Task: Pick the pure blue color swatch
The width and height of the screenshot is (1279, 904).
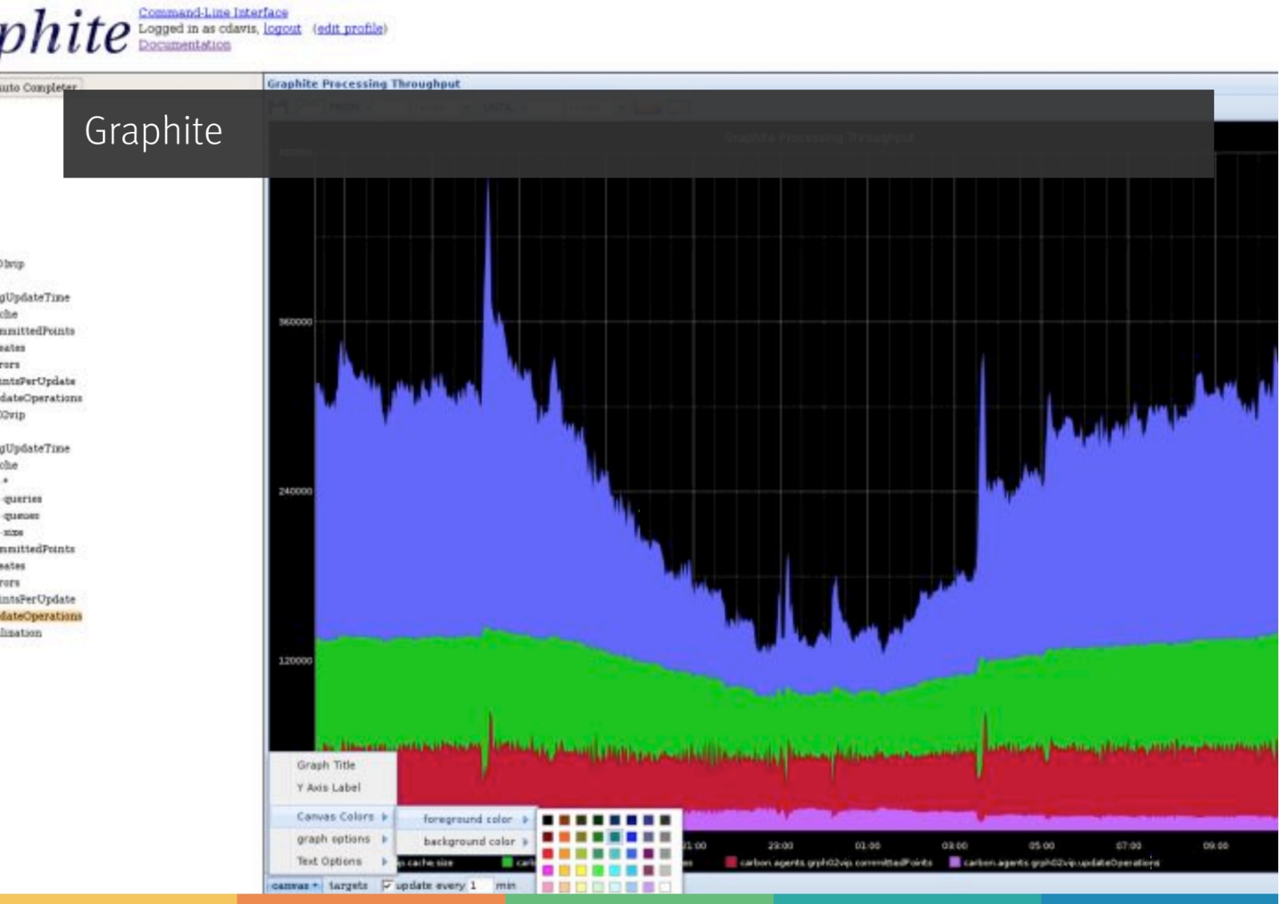Action: (x=632, y=837)
